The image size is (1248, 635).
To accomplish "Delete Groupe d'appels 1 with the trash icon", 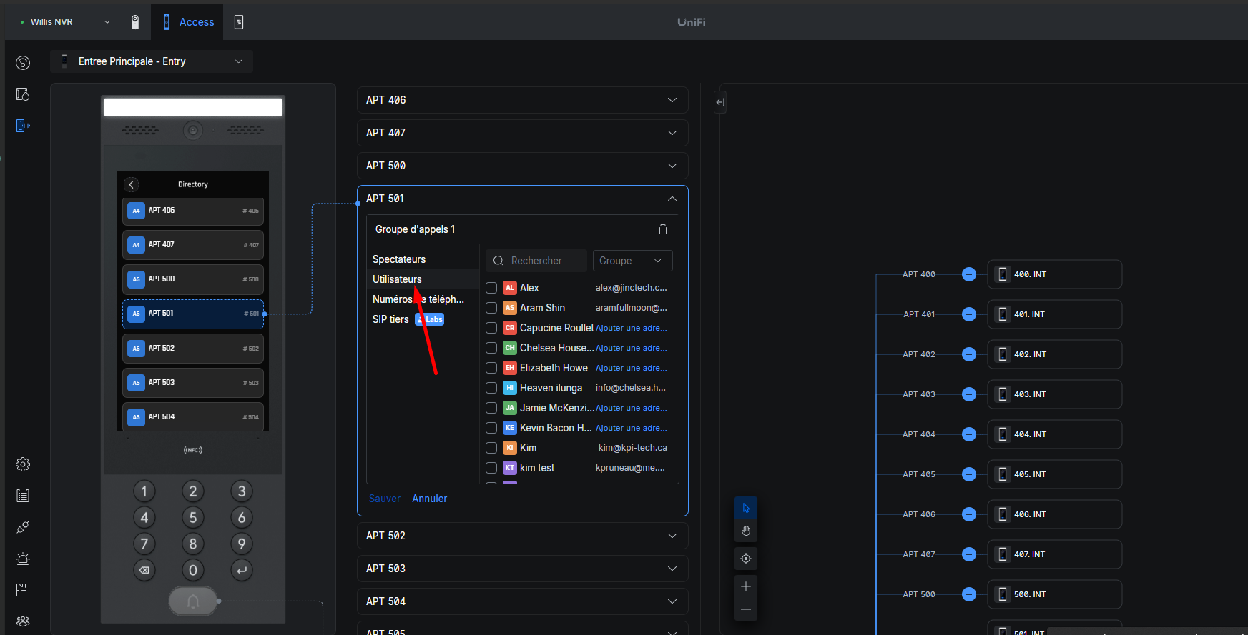I will pos(663,229).
